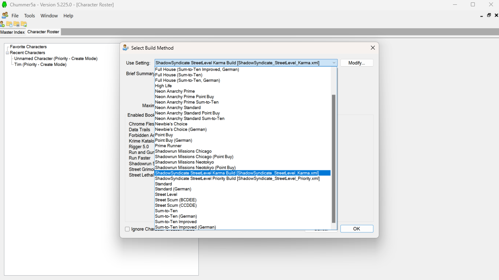Select Point Buy (German)

pyautogui.click(x=242, y=141)
